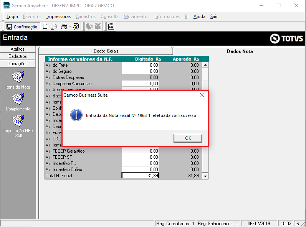Close the Gemco Anywhere window
This screenshot has height=227, width=306.
point(296,5)
